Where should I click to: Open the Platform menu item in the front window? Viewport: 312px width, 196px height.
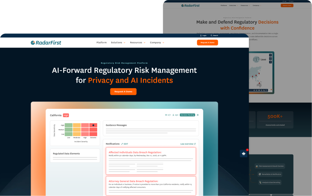pos(102,43)
